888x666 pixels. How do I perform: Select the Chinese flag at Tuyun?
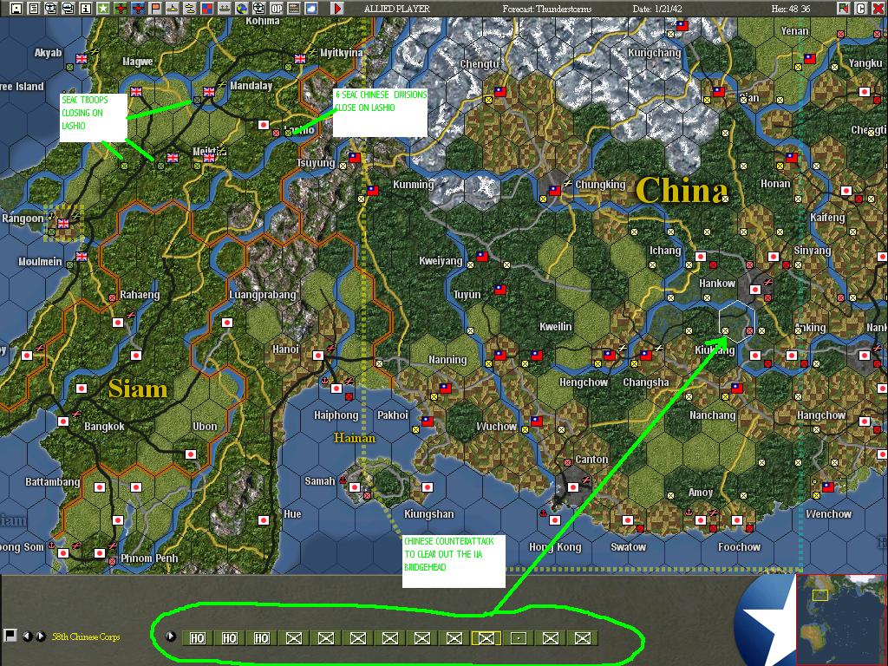[500, 290]
